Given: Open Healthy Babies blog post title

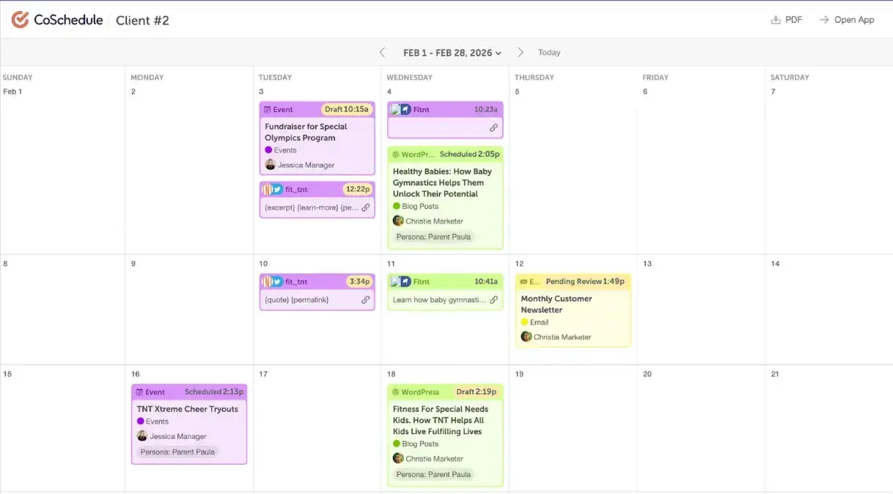Looking at the screenshot, I should (x=442, y=183).
